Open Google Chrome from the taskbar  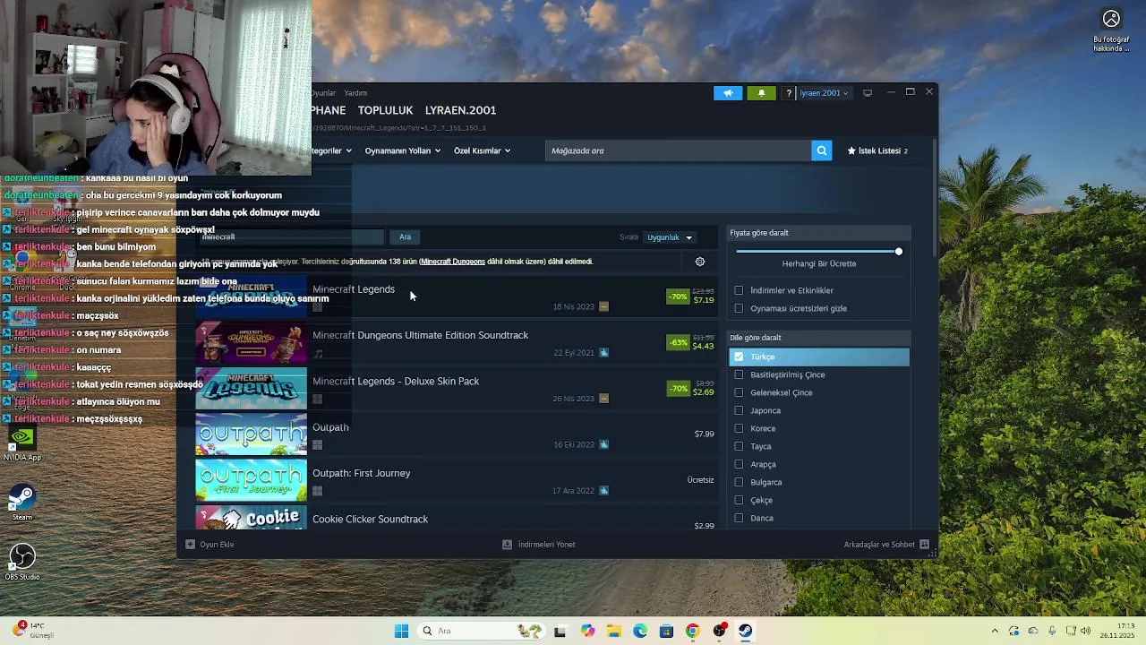(692, 631)
